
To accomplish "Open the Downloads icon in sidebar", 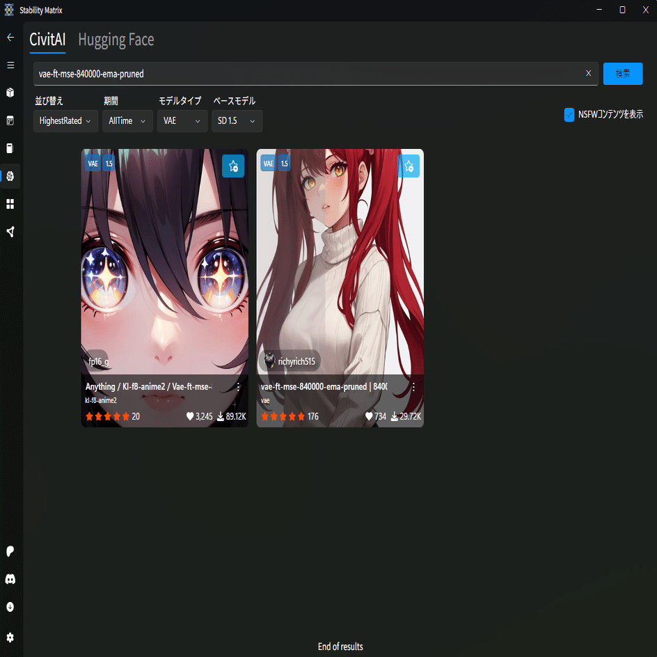I will click(x=10, y=607).
